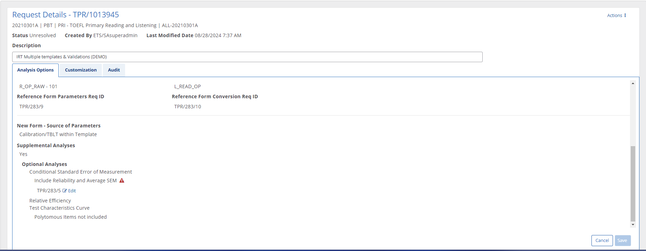Click the vertical scrollbar thumb

pyautogui.click(x=633, y=184)
